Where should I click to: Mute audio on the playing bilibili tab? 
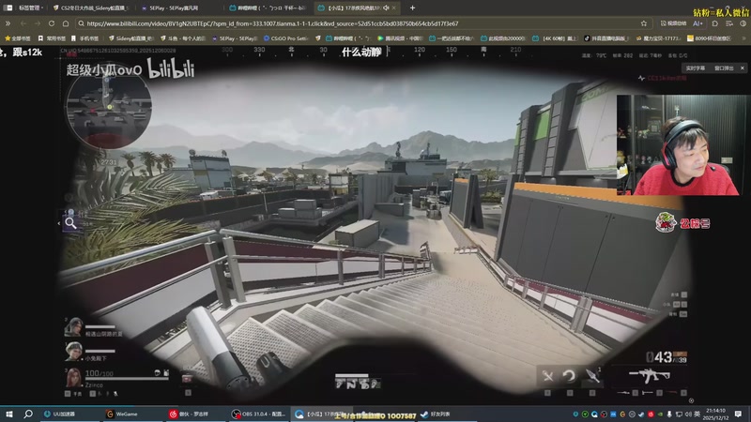point(386,8)
